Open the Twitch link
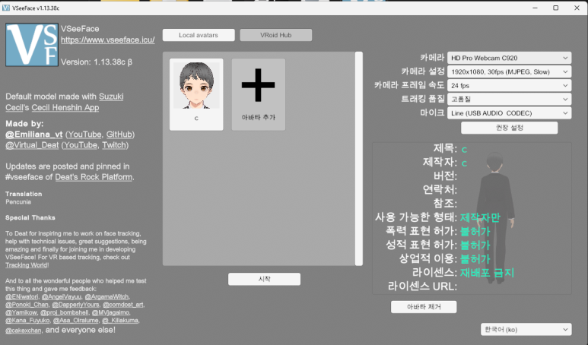This screenshot has width=588, height=345. (114, 145)
